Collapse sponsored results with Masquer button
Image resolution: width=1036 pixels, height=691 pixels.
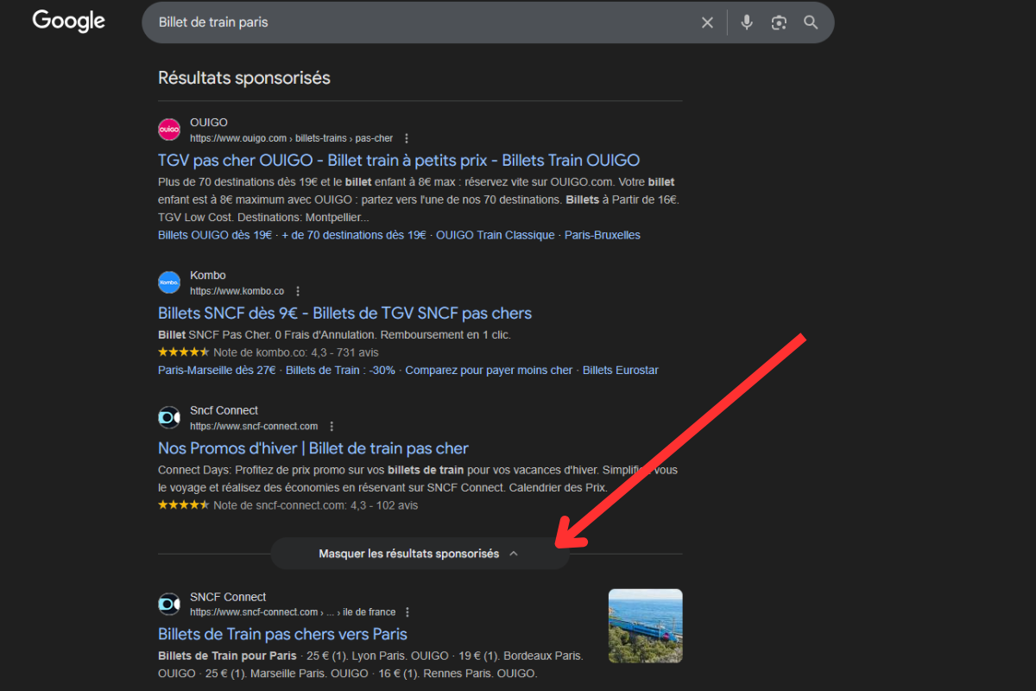click(x=420, y=554)
